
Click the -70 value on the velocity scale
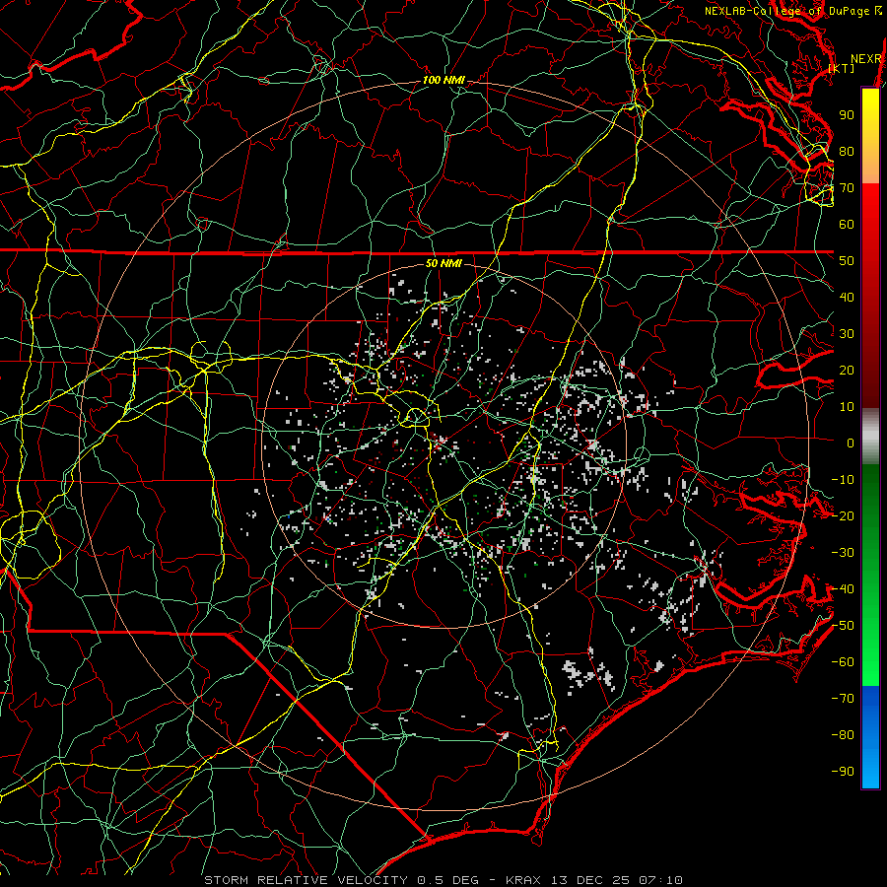pyautogui.click(x=843, y=699)
